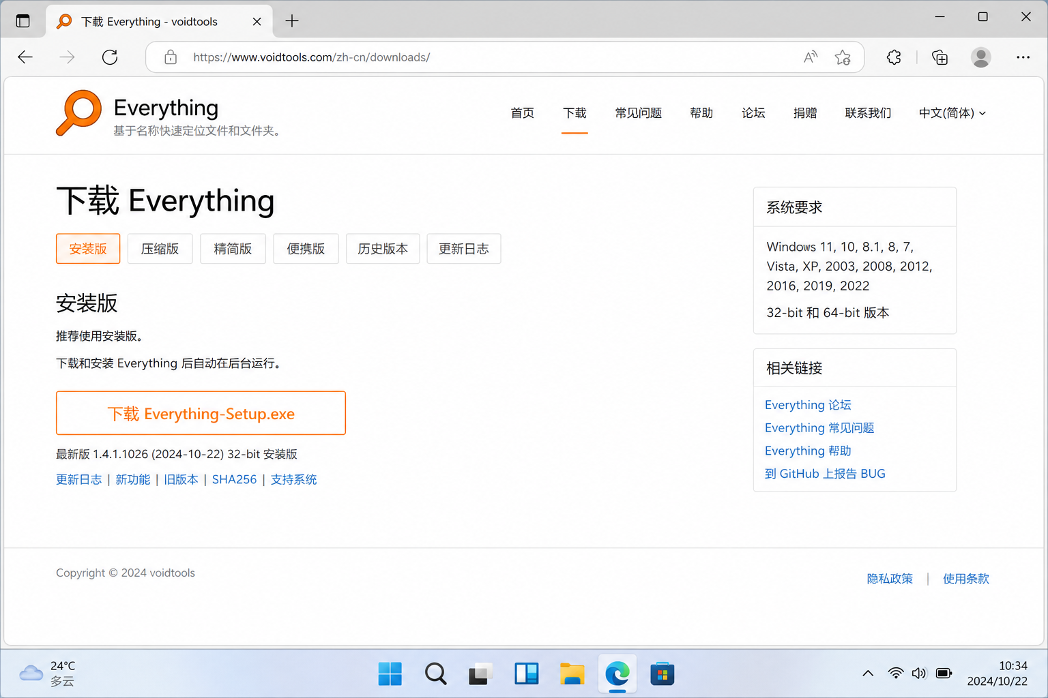The width and height of the screenshot is (1048, 698).
Task: Open the 使用条款 footer link
Action: click(x=965, y=579)
